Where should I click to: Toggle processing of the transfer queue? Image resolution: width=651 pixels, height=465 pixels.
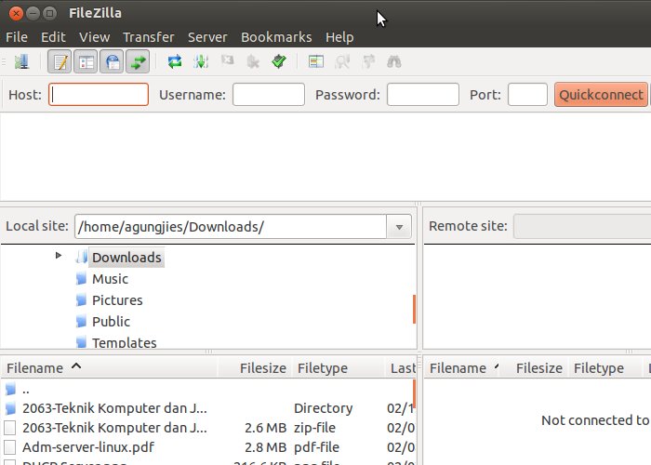coord(201,62)
